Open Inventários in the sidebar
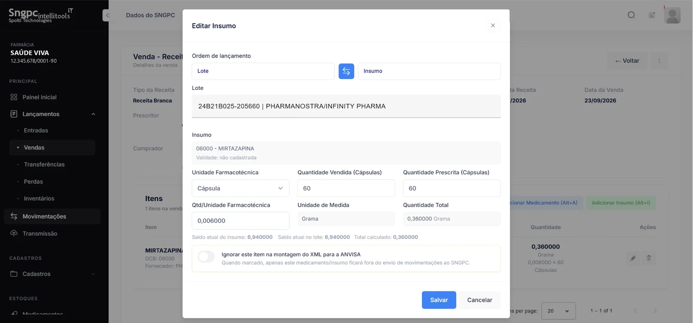The image size is (693, 323). tap(39, 198)
